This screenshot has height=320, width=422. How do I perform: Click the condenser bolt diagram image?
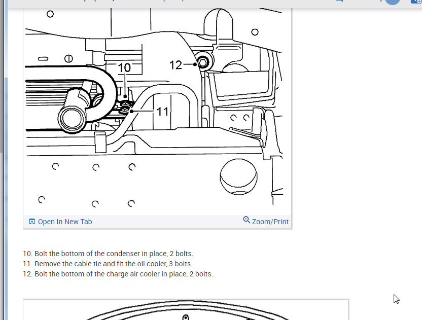pyautogui.click(x=157, y=112)
